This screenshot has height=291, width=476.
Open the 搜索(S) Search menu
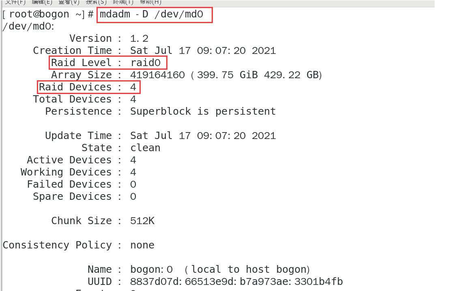point(96,2)
